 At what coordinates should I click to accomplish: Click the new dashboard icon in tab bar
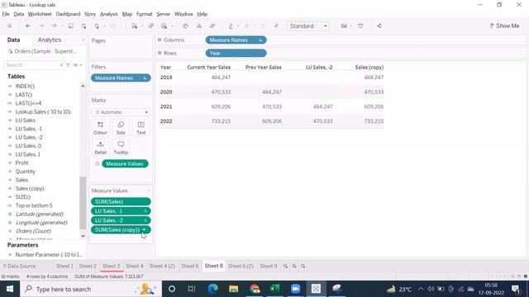[x=294, y=266]
